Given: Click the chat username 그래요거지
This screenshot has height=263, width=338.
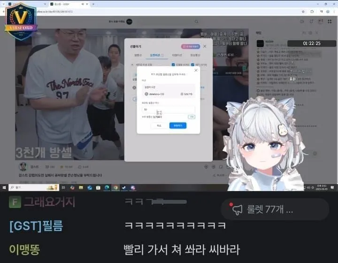Looking at the screenshot, I should tap(49, 202).
